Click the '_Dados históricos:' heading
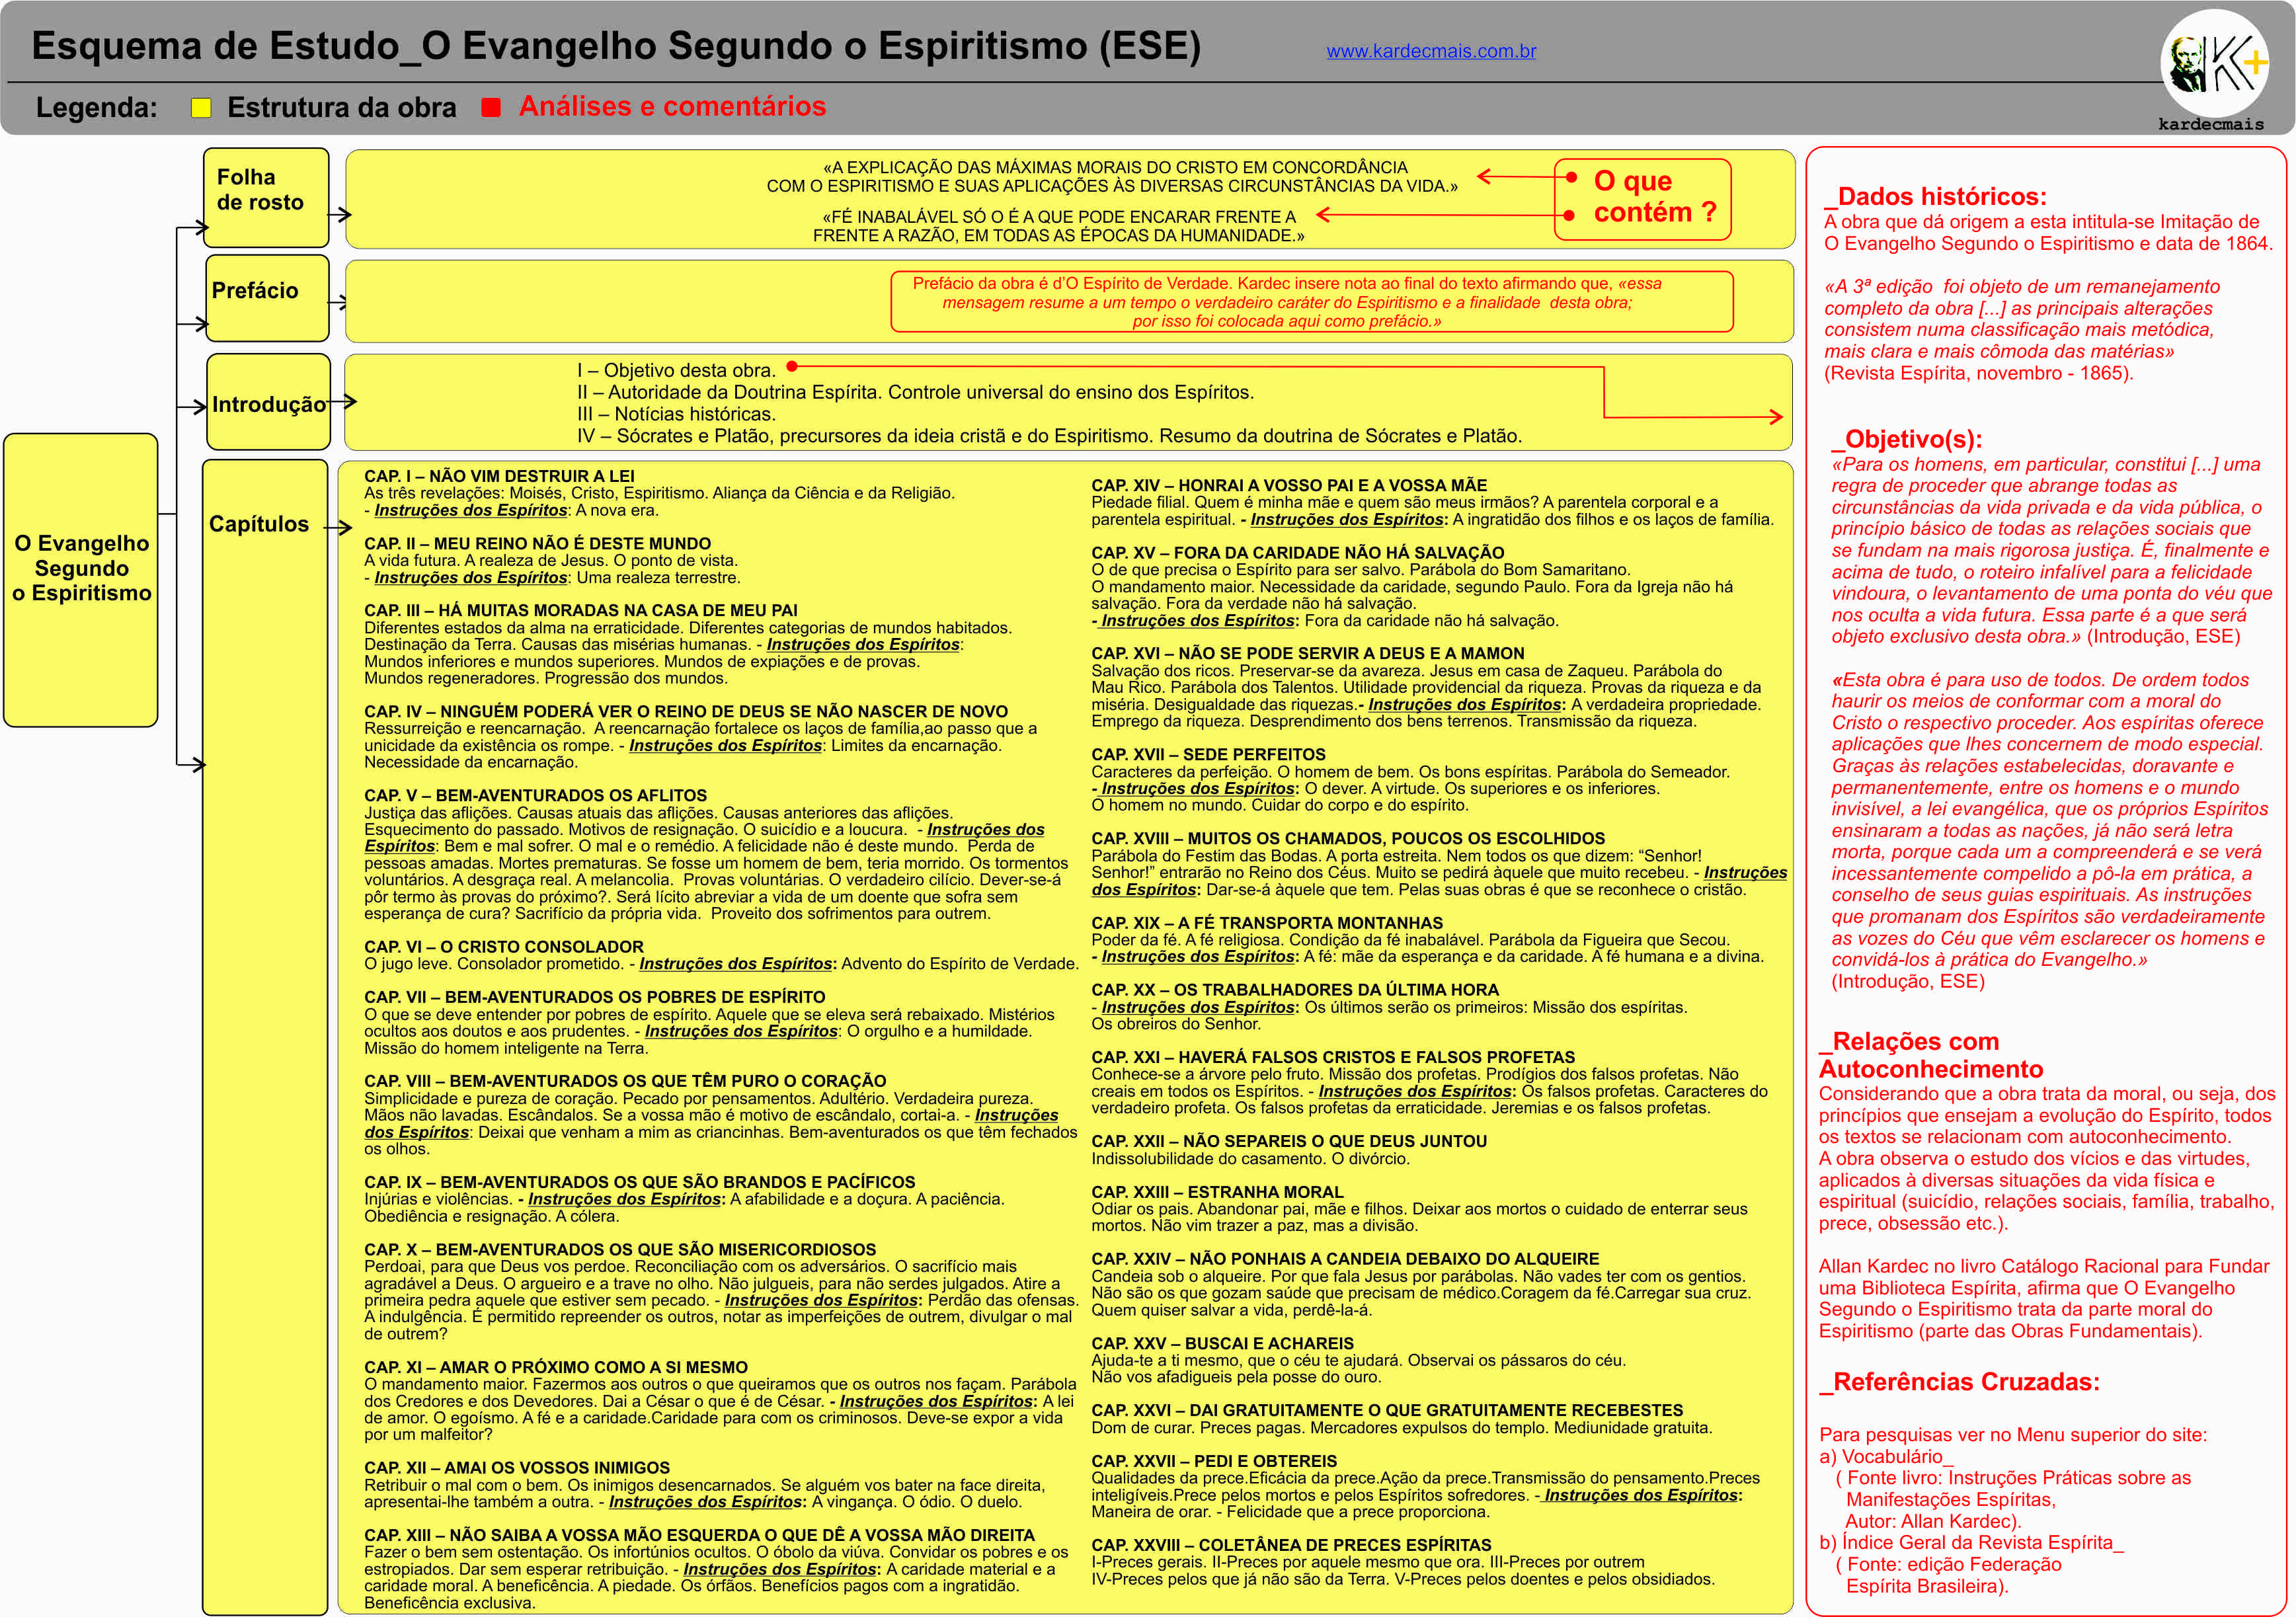The height and width of the screenshot is (1617, 2296). [x=1935, y=196]
